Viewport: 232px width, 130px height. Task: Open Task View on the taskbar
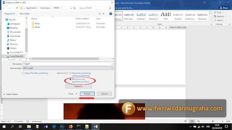tap(20, 127)
